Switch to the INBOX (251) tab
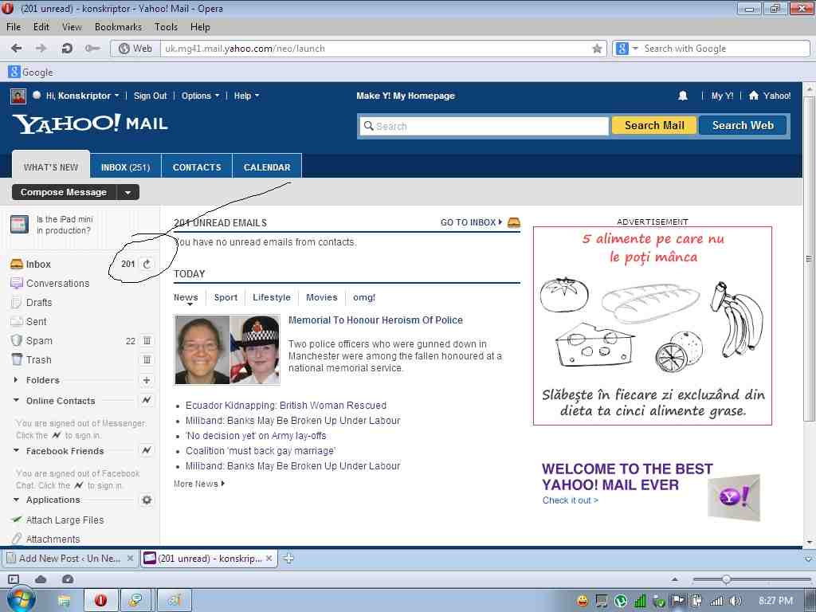 click(x=125, y=167)
